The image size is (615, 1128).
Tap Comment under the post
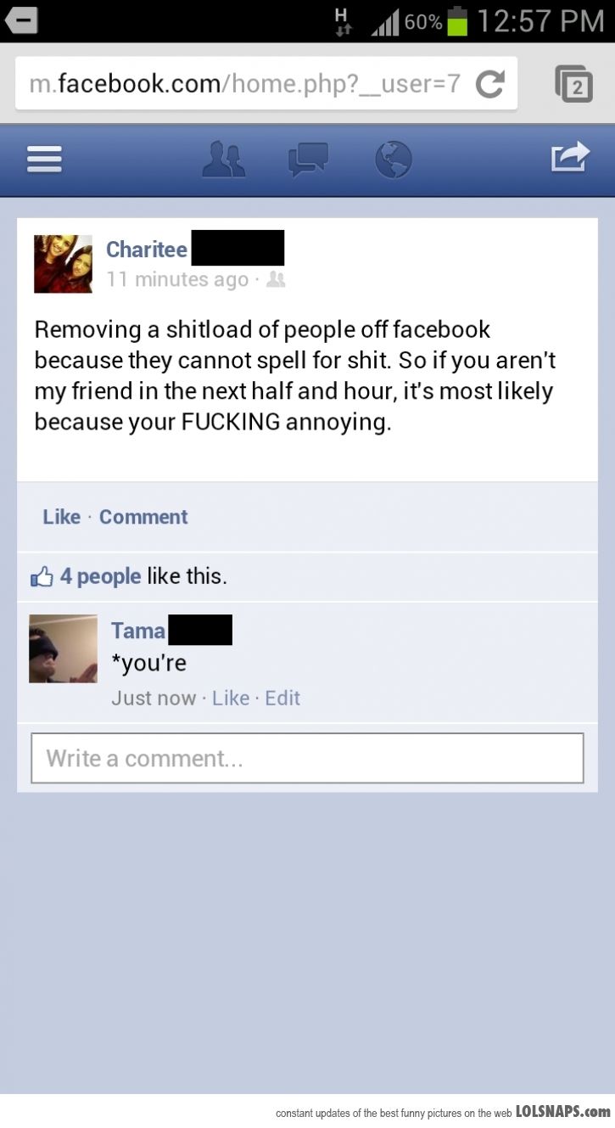click(x=143, y=517)
